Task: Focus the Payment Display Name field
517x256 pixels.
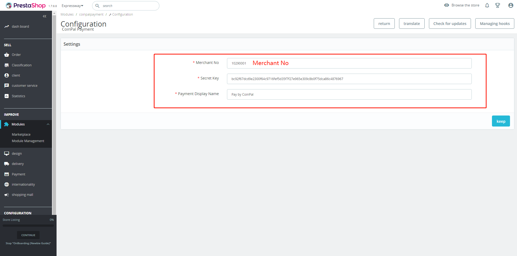Action: (349, 95)
